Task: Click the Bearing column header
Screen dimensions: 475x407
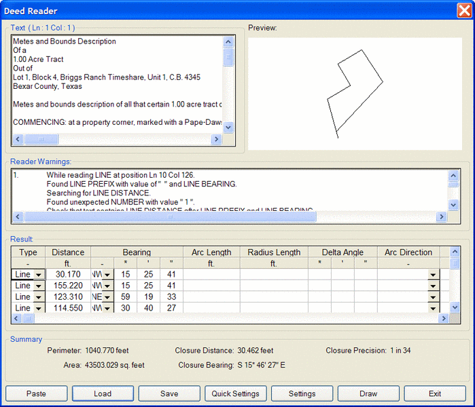Action: point(137,252)
